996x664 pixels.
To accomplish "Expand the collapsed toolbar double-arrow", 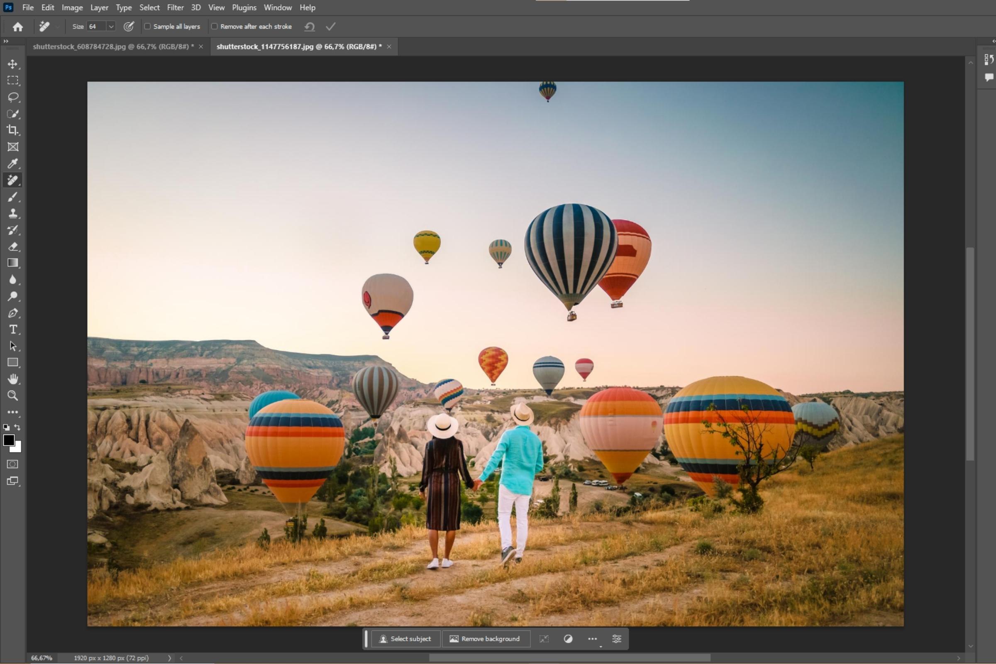I will click(6, 41).
